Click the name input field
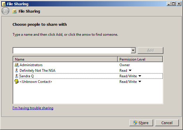183x130 pixels. pos(72,50)
